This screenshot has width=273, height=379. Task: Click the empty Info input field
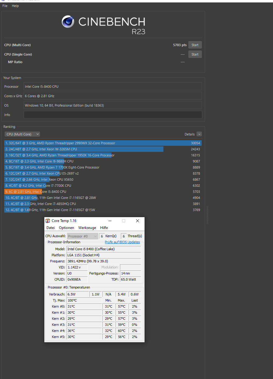coord(113,114)
